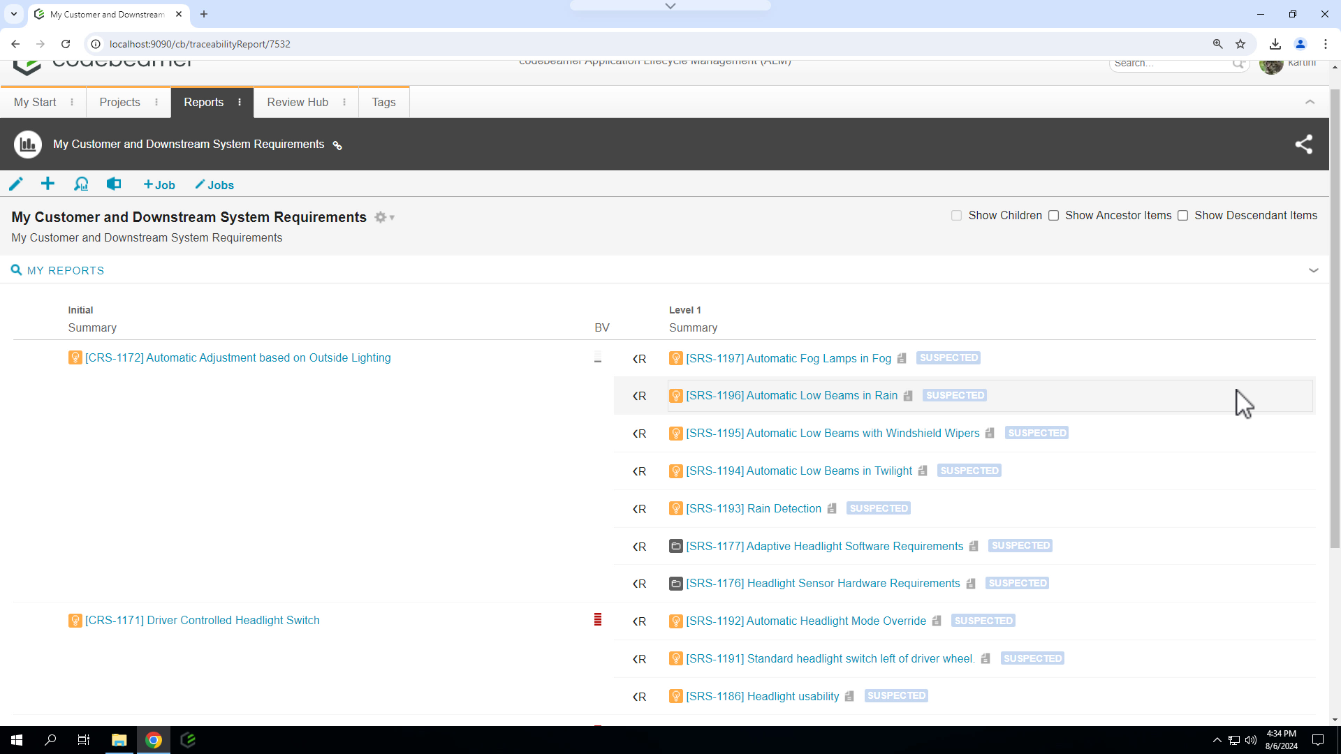Click the browser address bar URL
Viewport: 1341px width, 754px height.
point(200,44)
